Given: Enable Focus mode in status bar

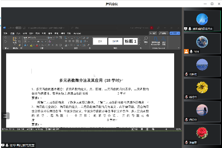Looking at the screenshot, I should (134, 129).
